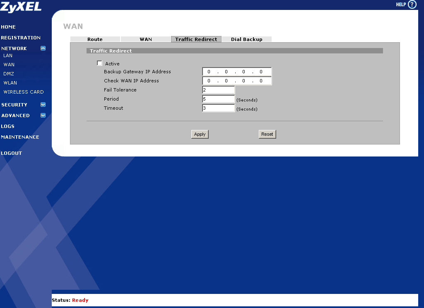Open MAINTENANCE in sidebar
424x308 pixels.
(20, 137)
